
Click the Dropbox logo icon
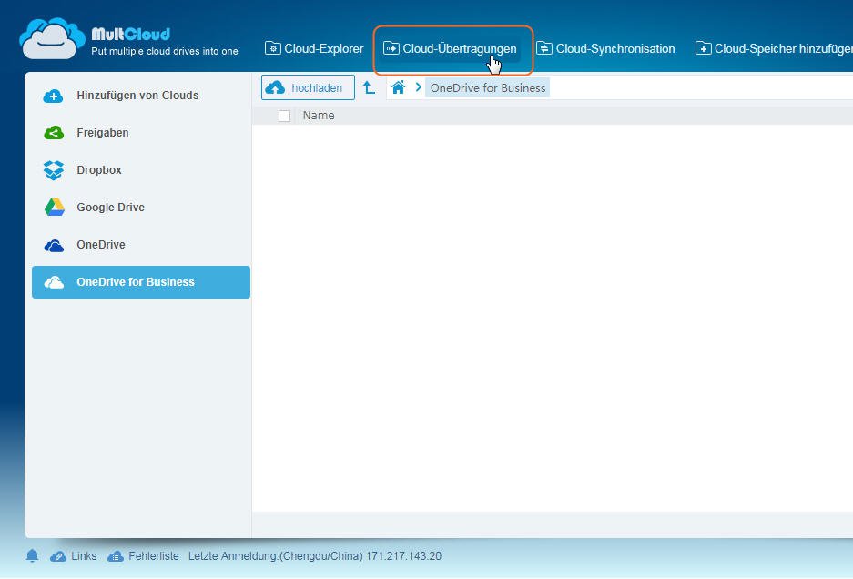point(54,170)
